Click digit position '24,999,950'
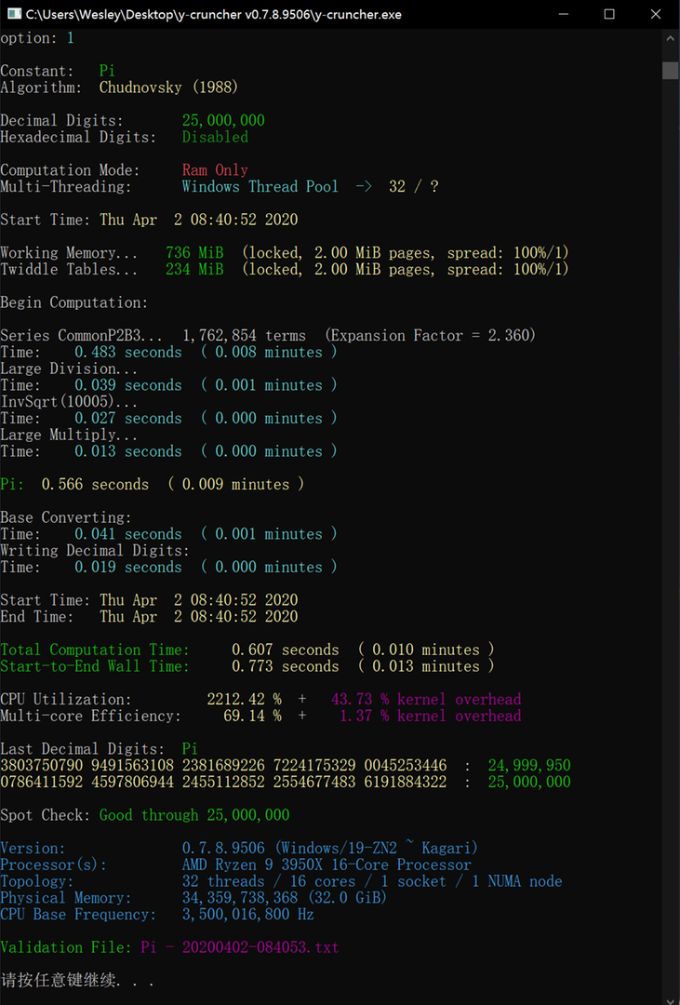The width and height of the screenshot is (680, 1005). click(529, 765)
